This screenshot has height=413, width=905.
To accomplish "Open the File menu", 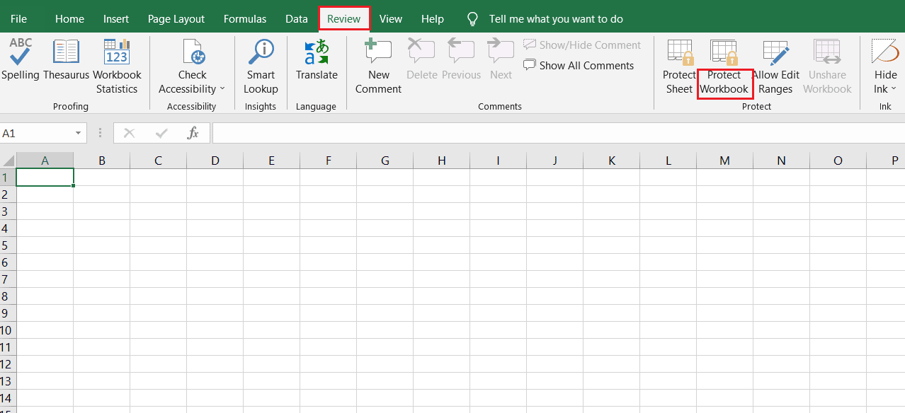I will click(x=18, y=18).
